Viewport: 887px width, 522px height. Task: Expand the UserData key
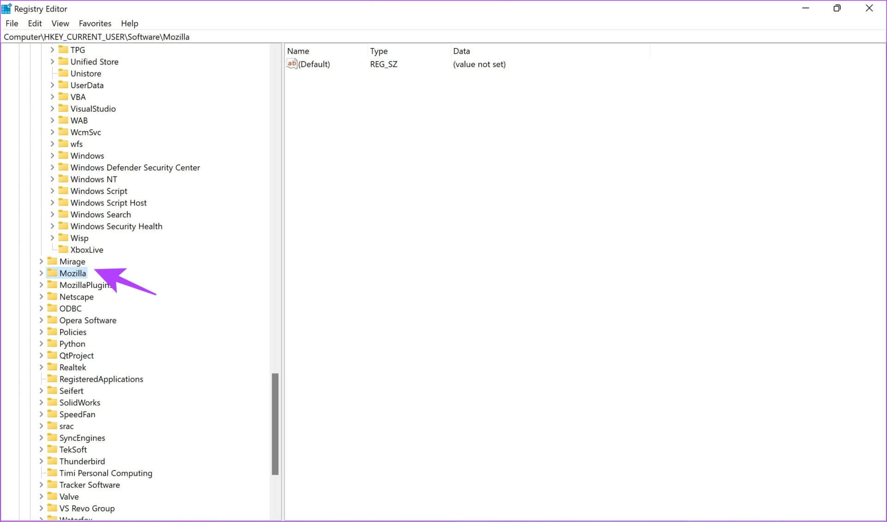tap(52, 85)
